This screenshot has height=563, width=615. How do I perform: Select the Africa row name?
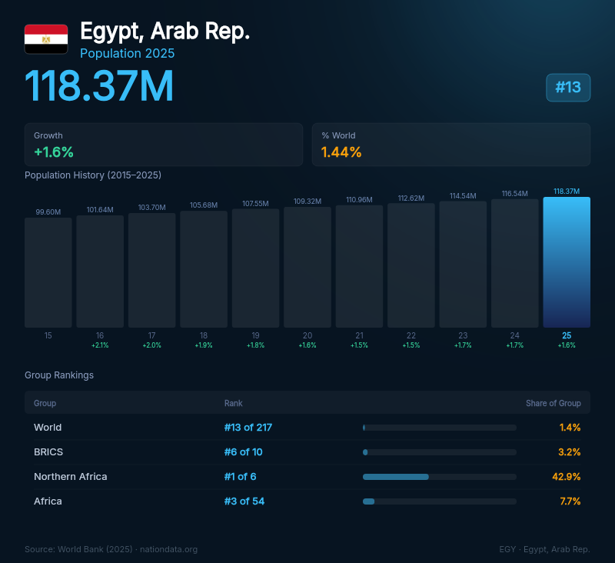(x=48, y=501)
